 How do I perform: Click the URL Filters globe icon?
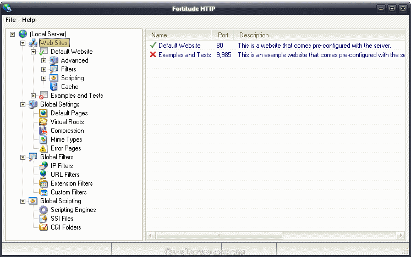[43, 175]
